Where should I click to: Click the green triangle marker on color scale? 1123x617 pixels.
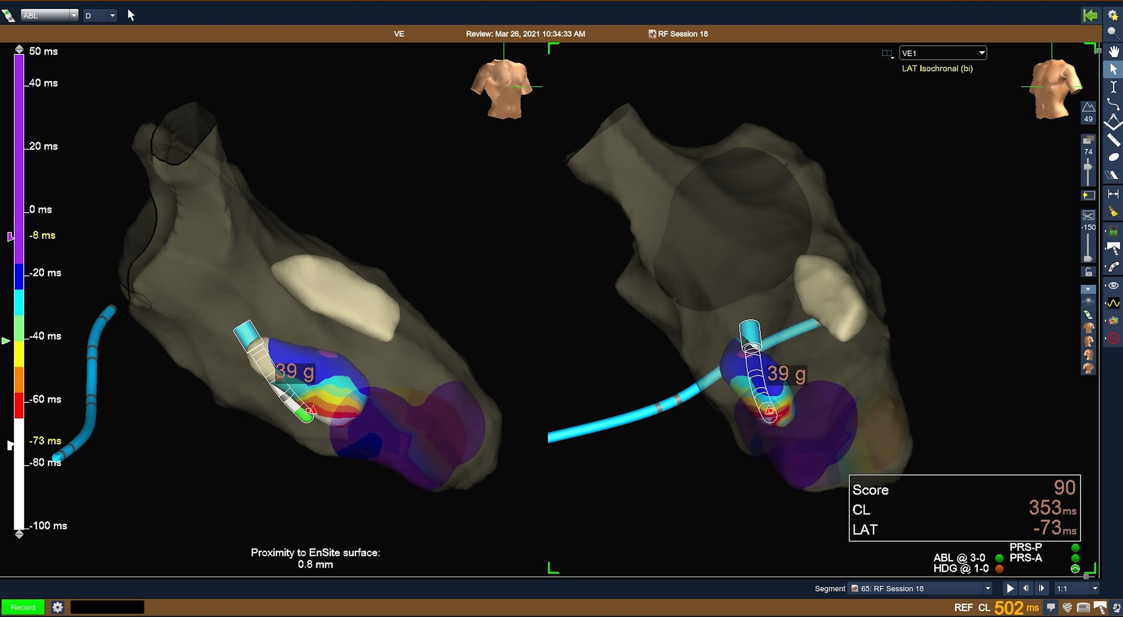point(6,341)
